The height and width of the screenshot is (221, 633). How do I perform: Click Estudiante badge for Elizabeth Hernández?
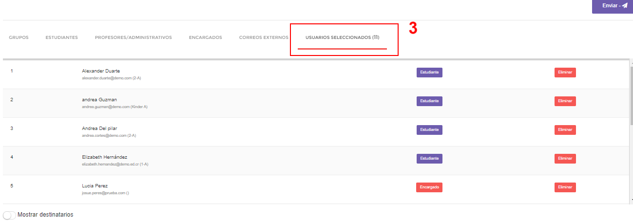pyautogui.click(x=429, y=159)
